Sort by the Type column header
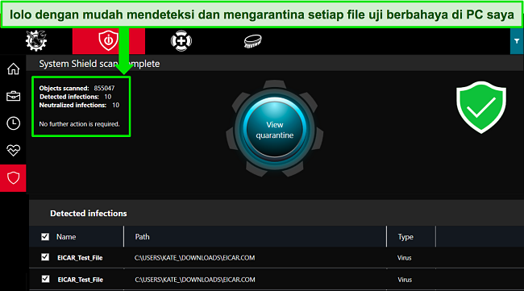The image size is (524, 291). pos(405,237)
